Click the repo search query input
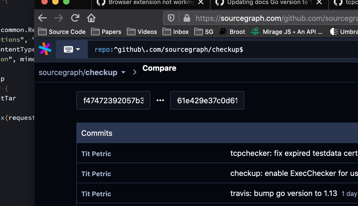 [x=223, y=49]
